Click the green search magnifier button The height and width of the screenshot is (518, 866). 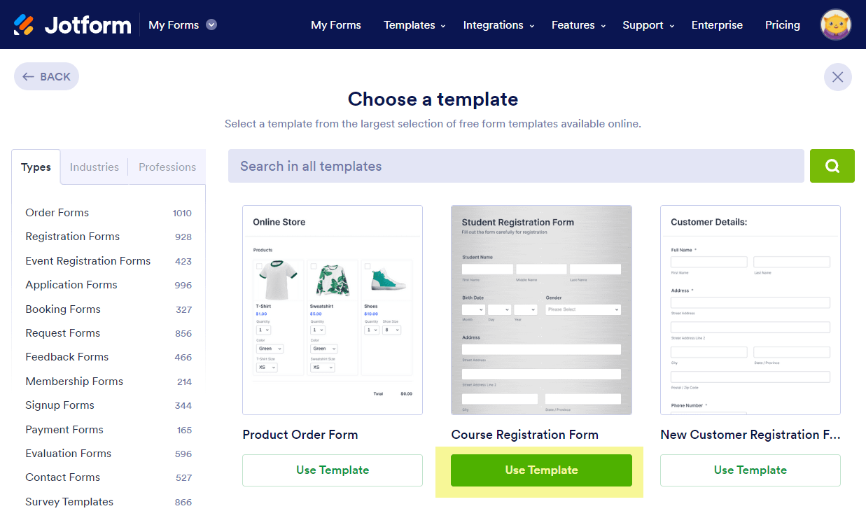pos(832,166)
